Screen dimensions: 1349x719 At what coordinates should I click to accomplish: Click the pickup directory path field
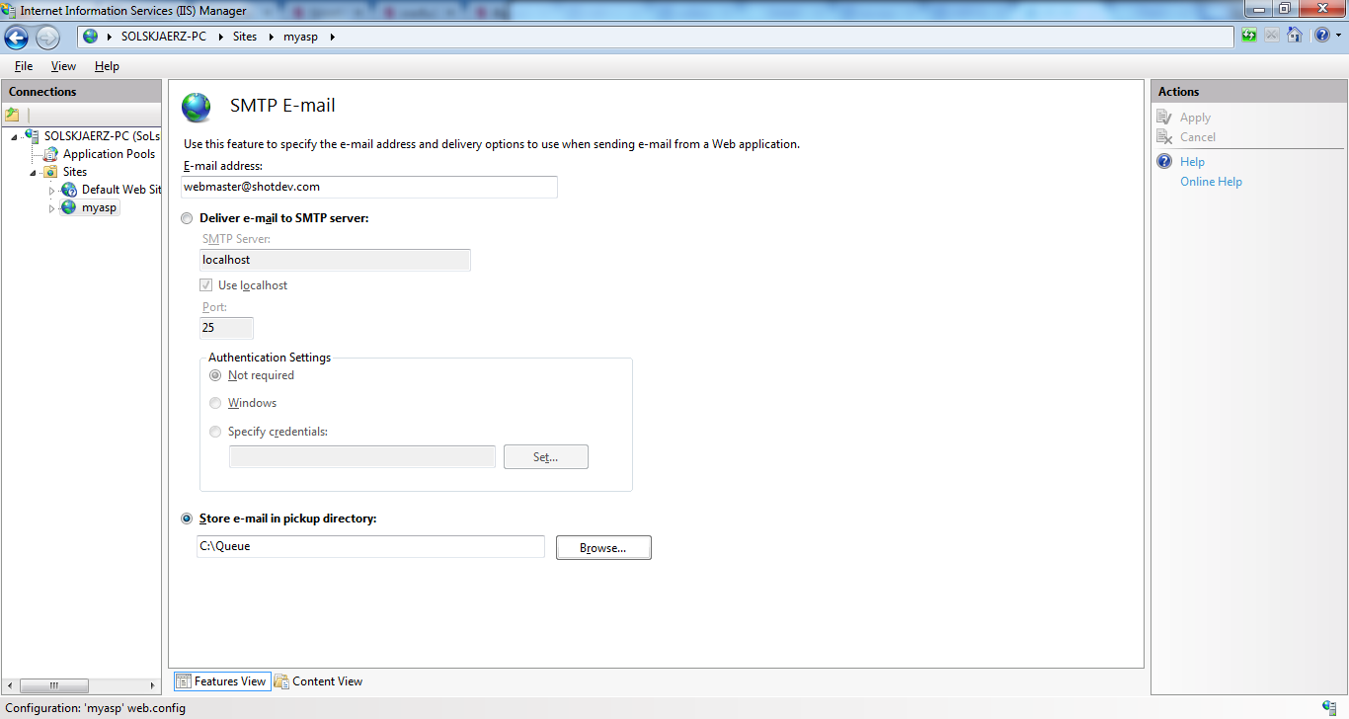point(370,546)
